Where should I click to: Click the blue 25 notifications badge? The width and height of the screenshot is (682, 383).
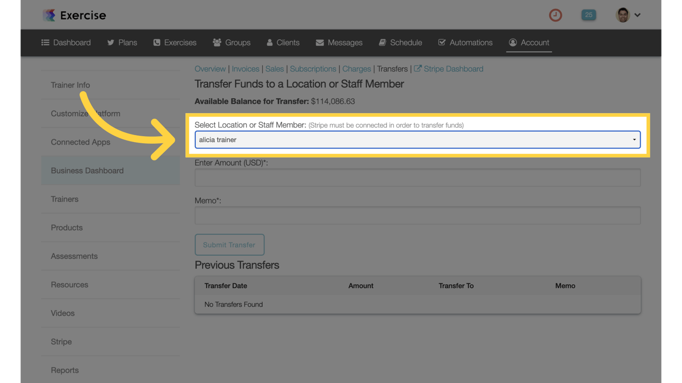(x=589, y=15)
